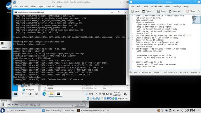Open the File menu in VirtualBox
Image resolution: width=201 pixels, height=113 pixels.
tap(15, 6)
